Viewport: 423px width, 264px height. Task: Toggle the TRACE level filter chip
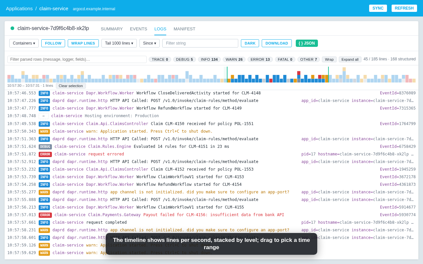160,59
